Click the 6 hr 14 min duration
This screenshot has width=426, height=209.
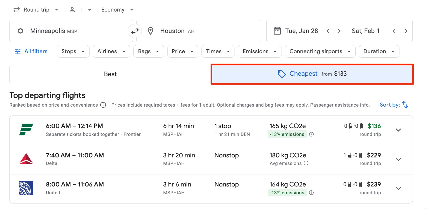point(179,126)
